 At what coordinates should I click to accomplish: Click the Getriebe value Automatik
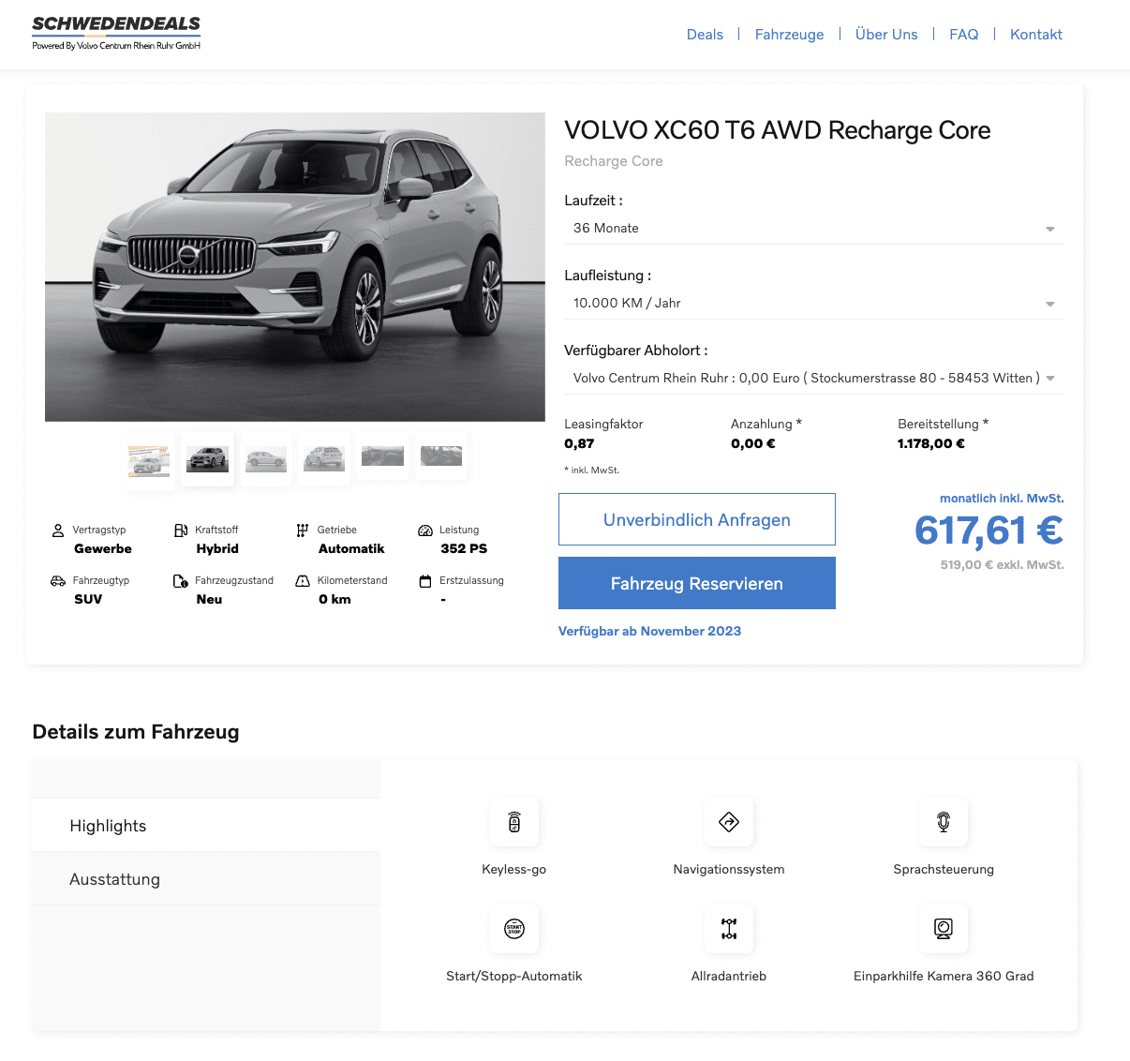[351, 549]
